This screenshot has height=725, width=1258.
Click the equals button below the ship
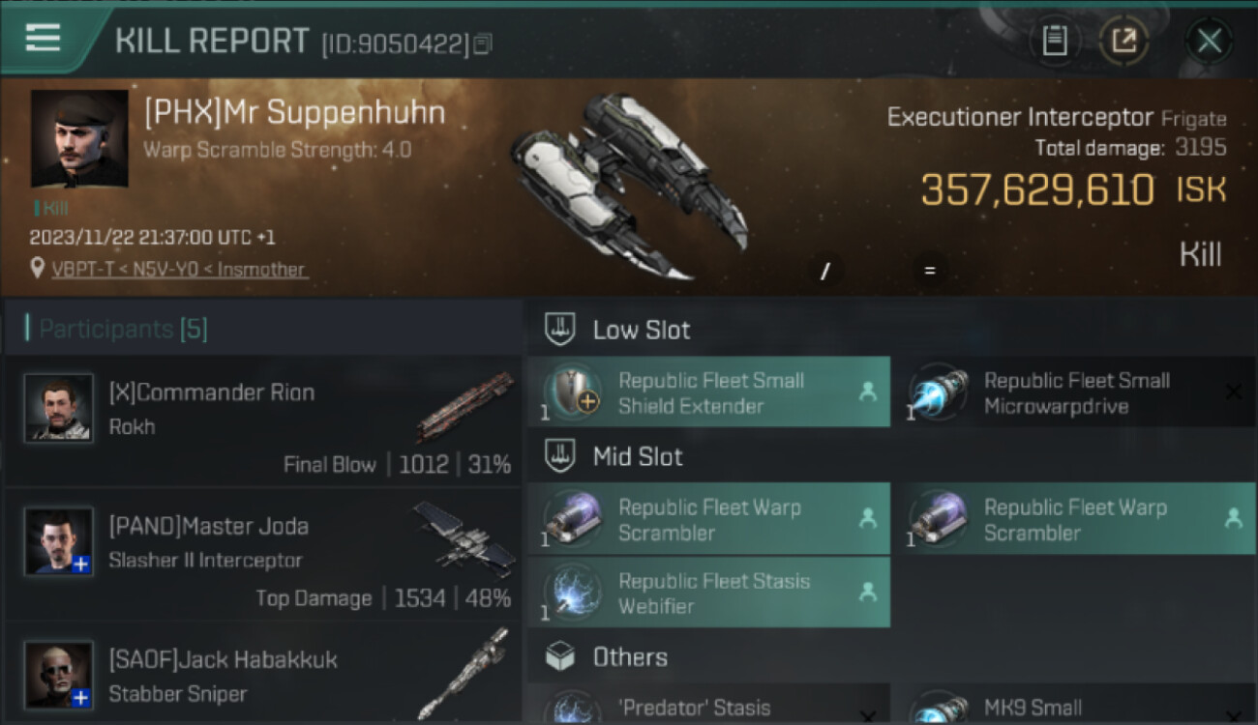coord(929,272)
